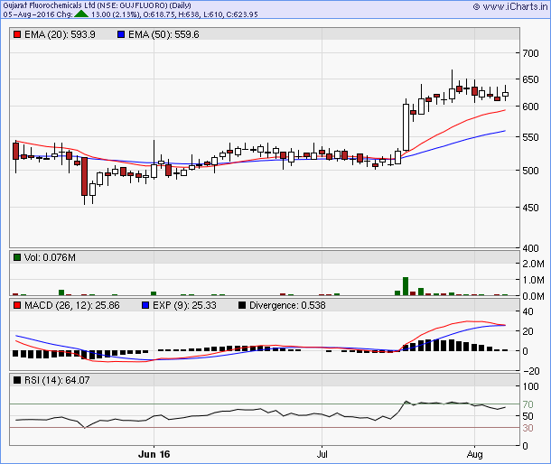Click the tallest green volume bar
This screenshot has height=464, width=551.
pyautogui.click(x=406, y=286)
